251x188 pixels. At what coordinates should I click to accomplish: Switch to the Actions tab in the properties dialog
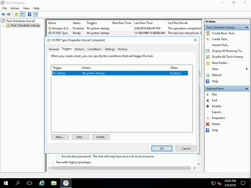click(x=80, y=49)
